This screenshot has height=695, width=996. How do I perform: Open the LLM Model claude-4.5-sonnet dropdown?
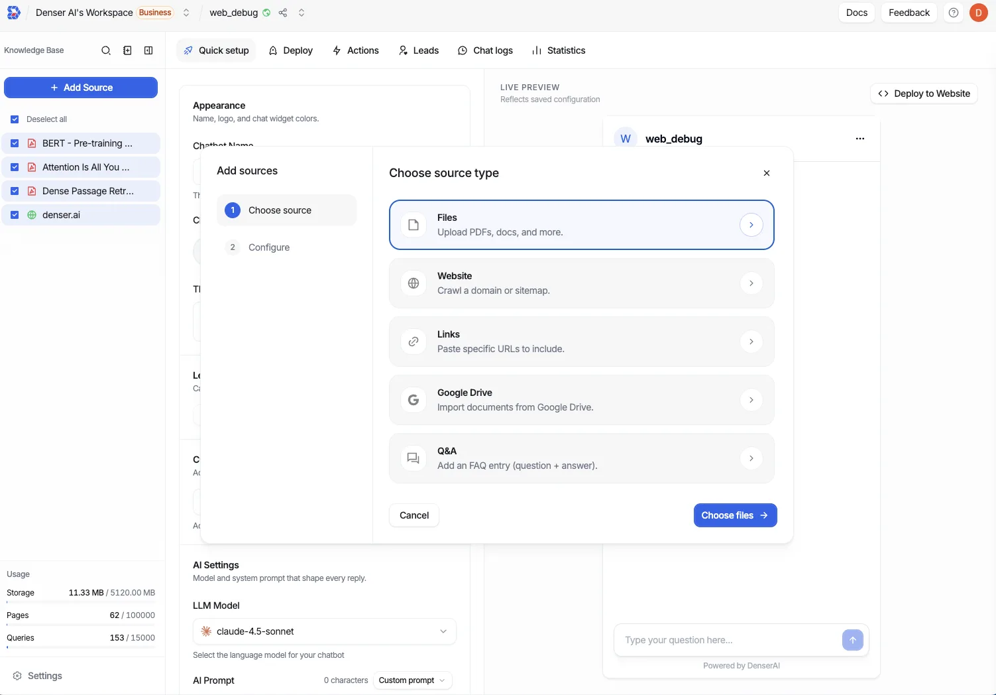[x=325, y=631]
